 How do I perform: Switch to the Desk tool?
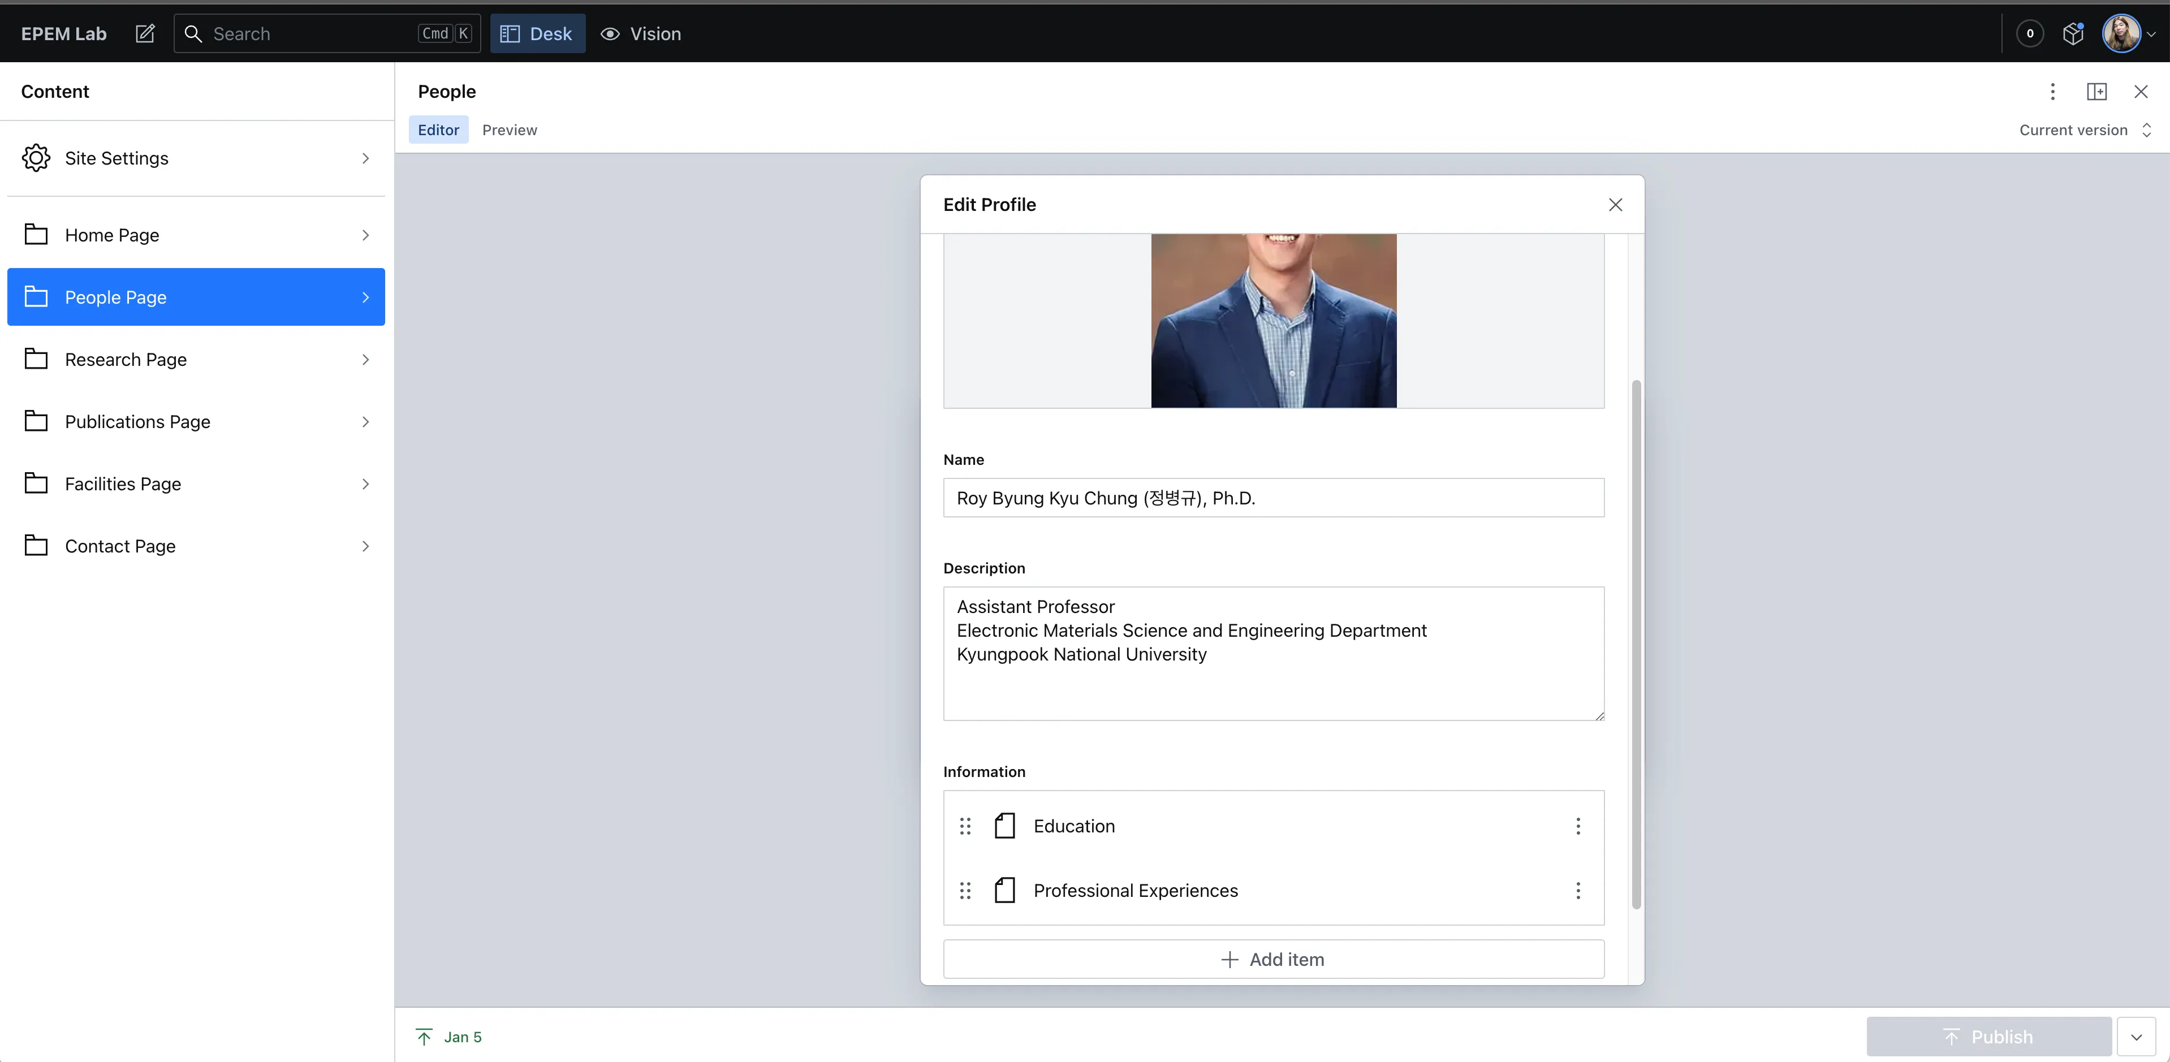coord(537,34)
